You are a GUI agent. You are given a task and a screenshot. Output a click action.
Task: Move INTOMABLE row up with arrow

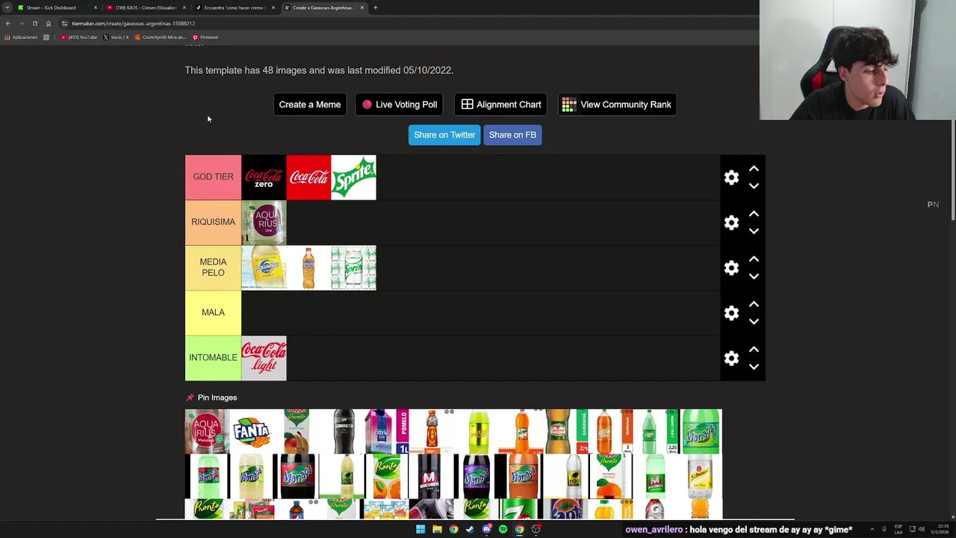pos(754,349)
